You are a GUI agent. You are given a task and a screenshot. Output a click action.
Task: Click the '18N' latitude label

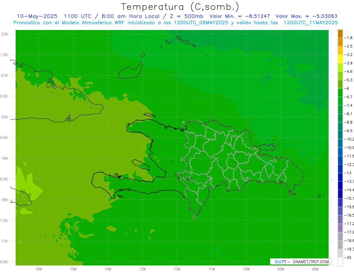[x=4, y=200]
